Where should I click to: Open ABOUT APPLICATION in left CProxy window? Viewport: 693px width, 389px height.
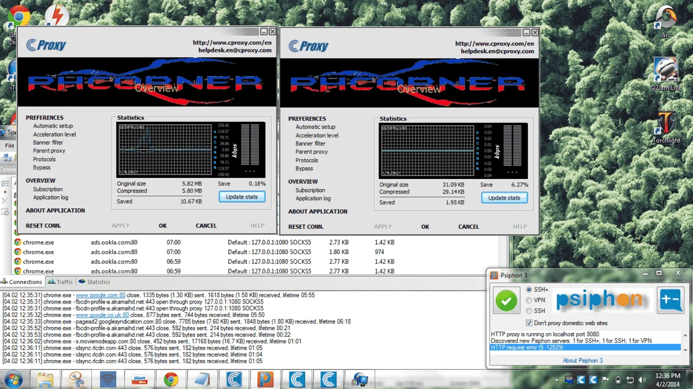click(x=55, y=211)
